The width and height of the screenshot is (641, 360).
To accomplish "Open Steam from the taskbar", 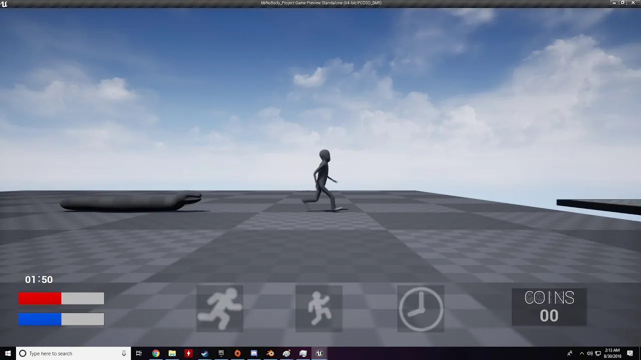I will pyautogui.click(x=205, y=353).
